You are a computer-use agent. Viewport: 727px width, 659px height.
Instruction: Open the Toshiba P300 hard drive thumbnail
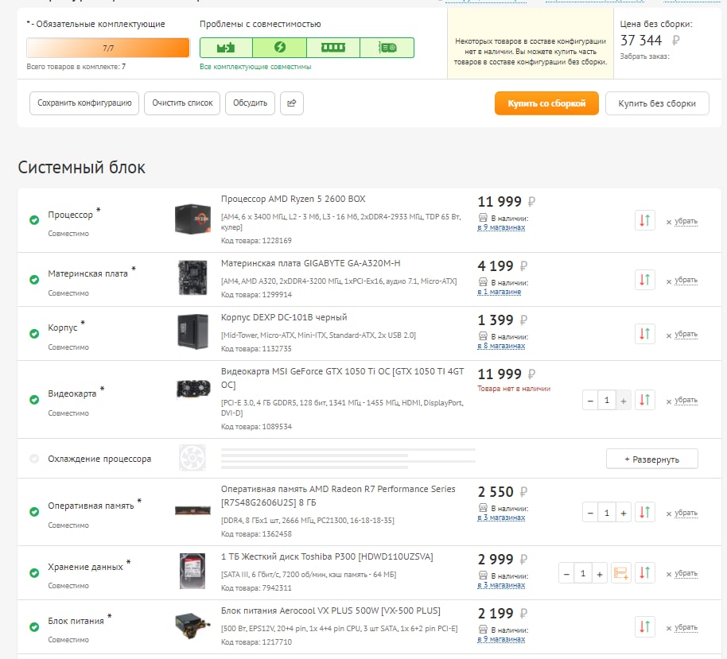(192, 572)
